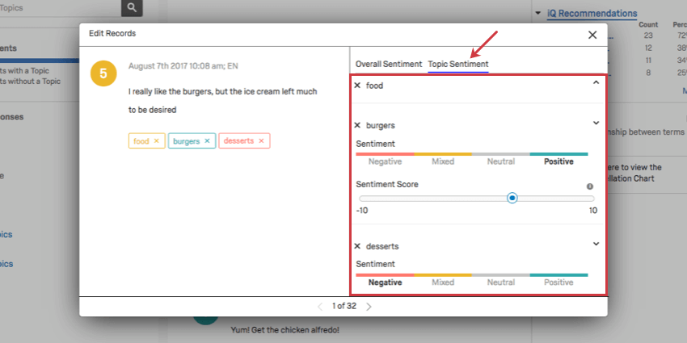Screen dimensions: 687x343
Task: Click the burgers tag label
Action: point(186,141)
